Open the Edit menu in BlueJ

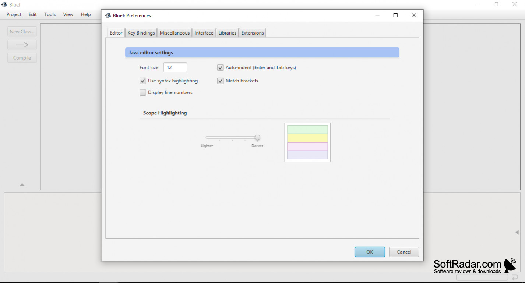(x=33, y=14)
